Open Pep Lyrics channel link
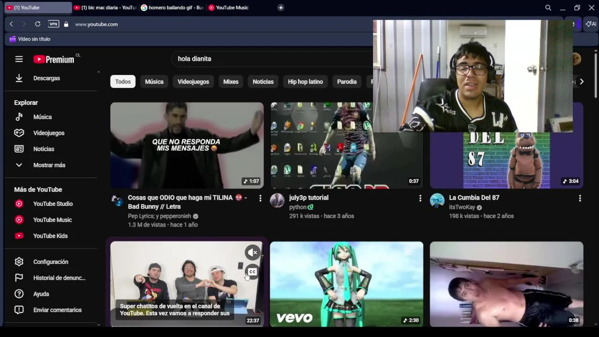 coord(159,216)
